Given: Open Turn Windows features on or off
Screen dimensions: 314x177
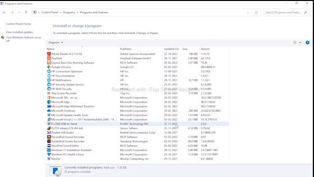Looking at the screenshot, I should (x=24, y=39).
